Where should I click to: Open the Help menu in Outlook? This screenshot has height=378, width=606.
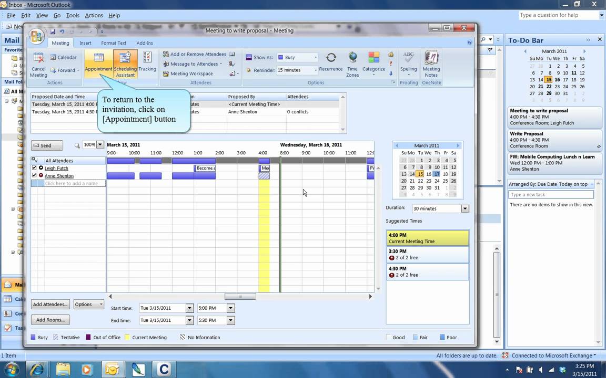[x=114, y=15]
